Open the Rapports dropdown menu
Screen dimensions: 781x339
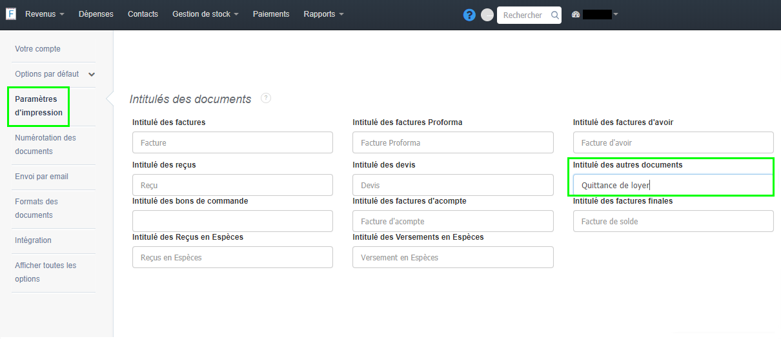click(323, 14)
